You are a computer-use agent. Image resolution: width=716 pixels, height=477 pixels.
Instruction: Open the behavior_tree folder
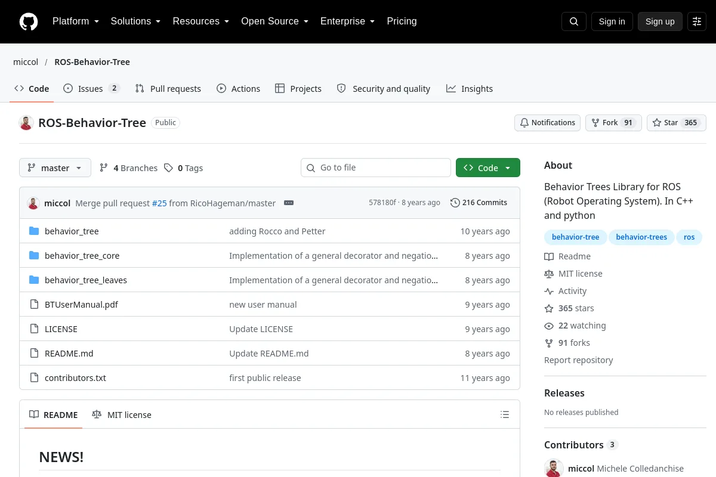click(72, 231)
